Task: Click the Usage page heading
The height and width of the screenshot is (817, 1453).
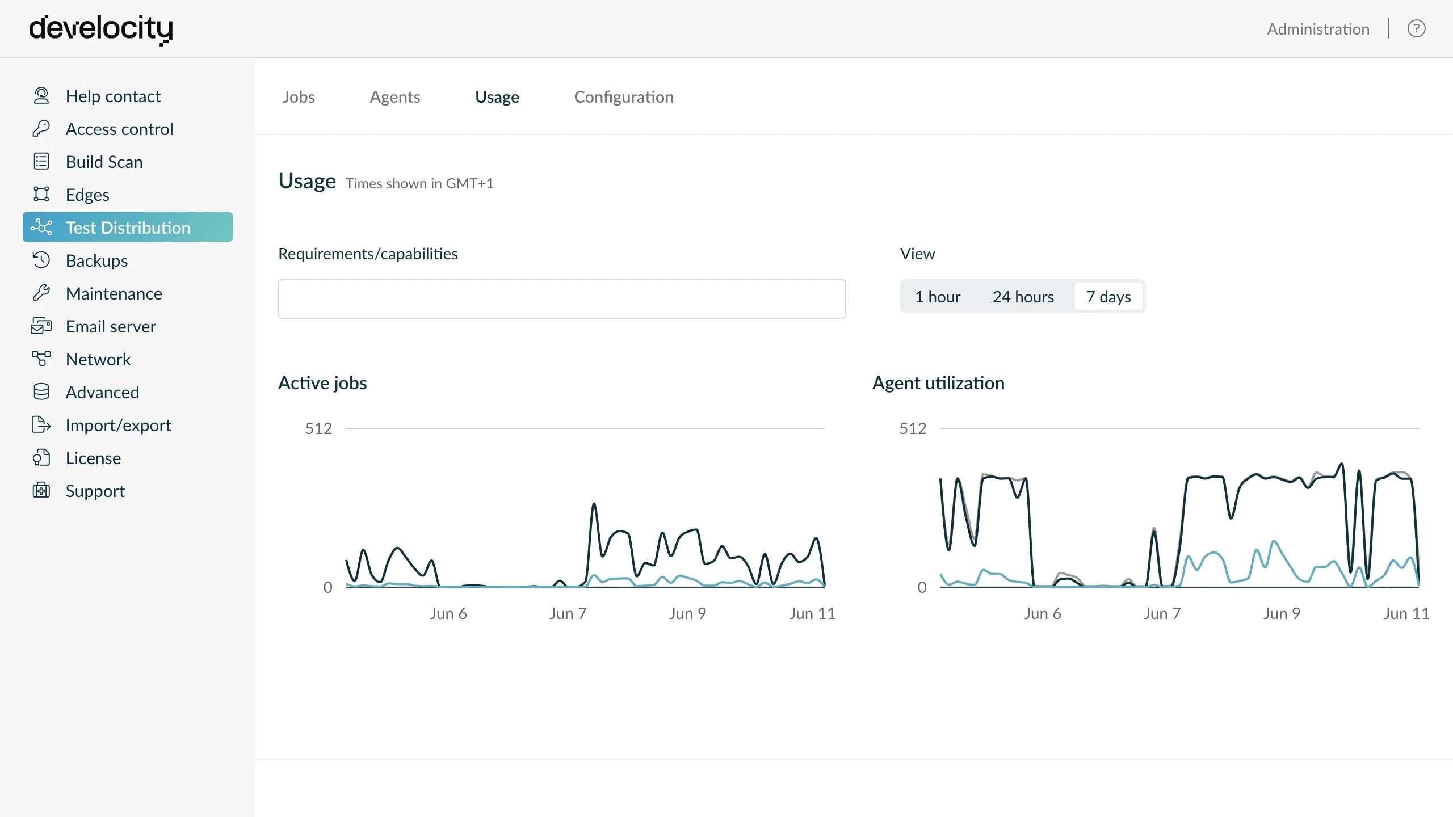Action: click(x=307, y=181)
